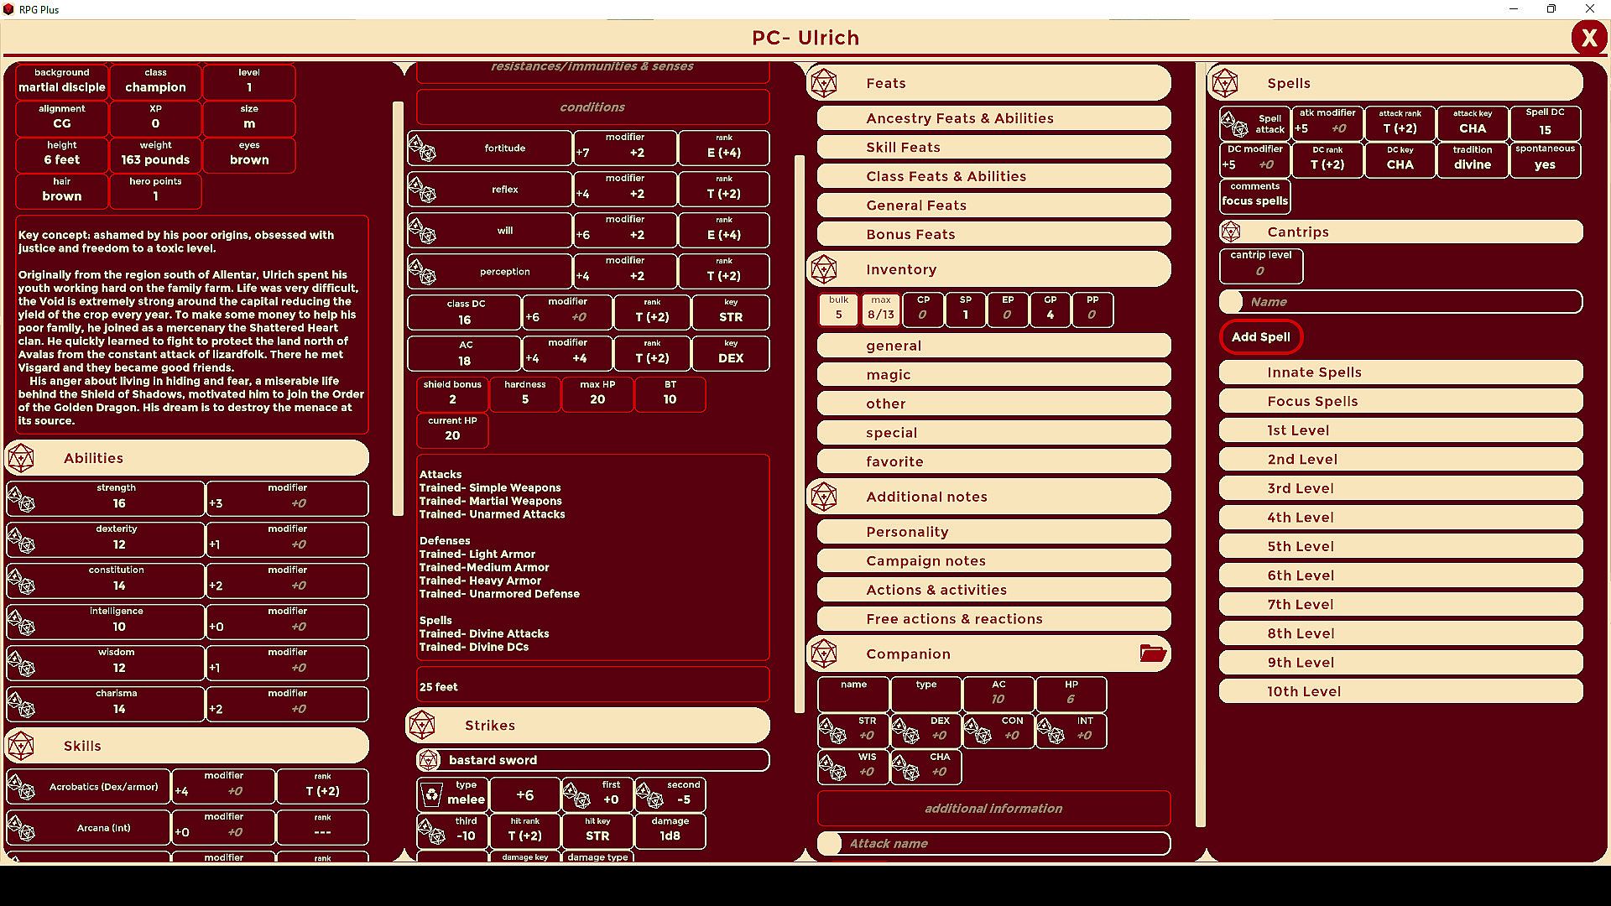
Task: Click the trash icon for bastard sword
Action: click(431, 794)
